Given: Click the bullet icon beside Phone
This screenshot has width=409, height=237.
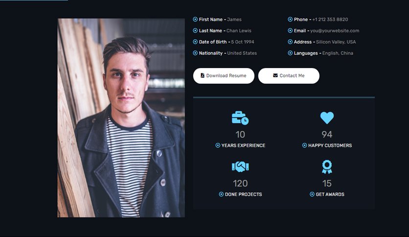Looking at the screenshot, I should (x=290, y=19).
